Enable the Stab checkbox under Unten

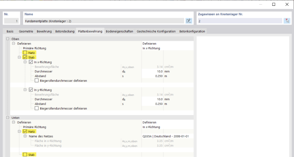tap(25, 155)
